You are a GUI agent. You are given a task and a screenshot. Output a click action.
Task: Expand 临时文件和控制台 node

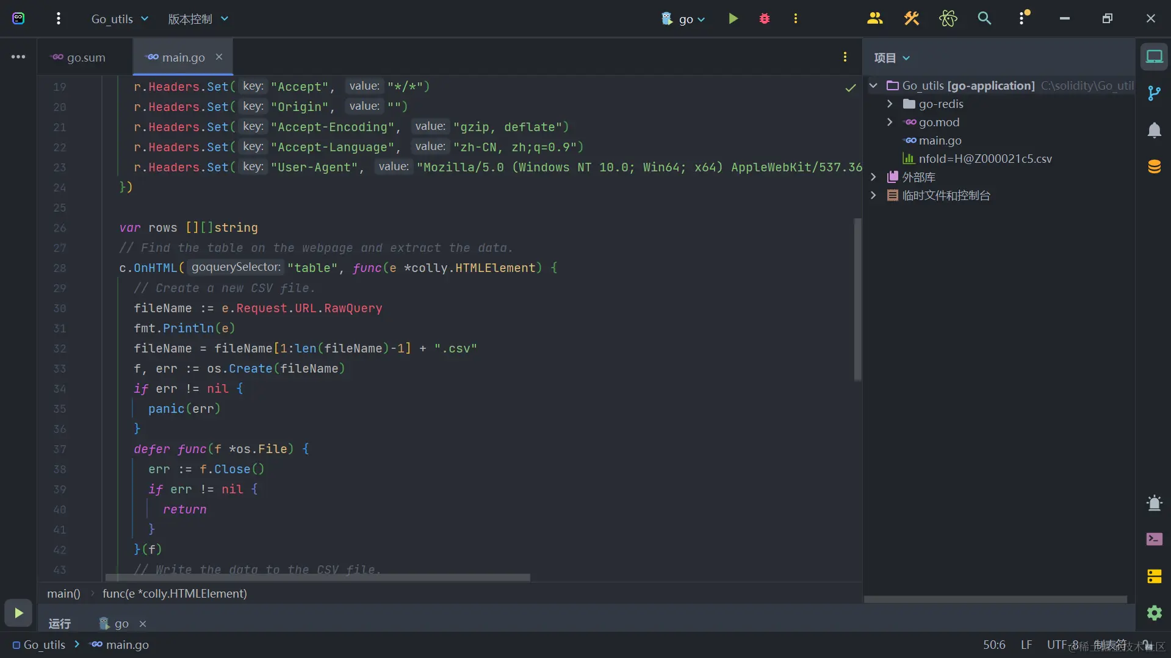click(x=873, y=195)
